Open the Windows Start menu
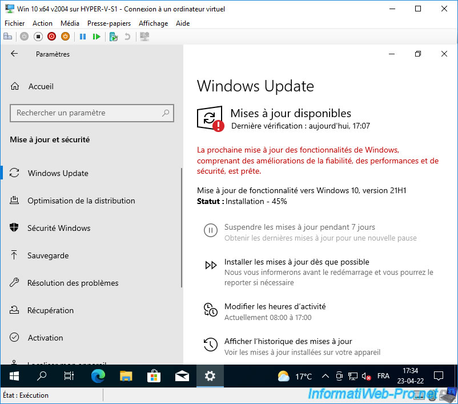 point(14,376)
